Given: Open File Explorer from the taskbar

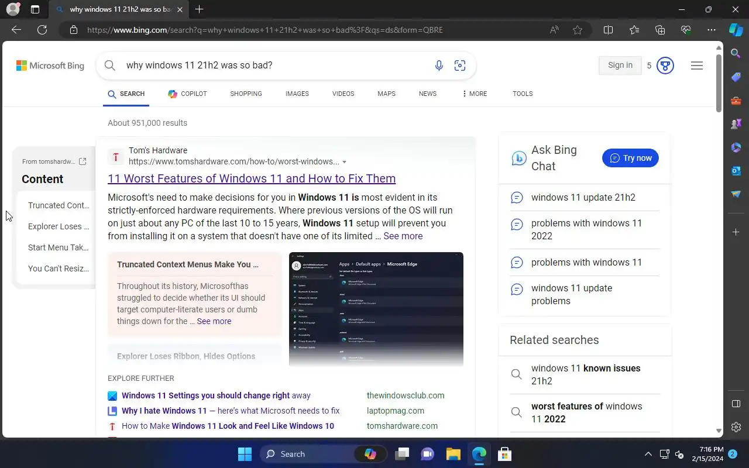Looking at the screenshot, I should click(x=453, y=454).
